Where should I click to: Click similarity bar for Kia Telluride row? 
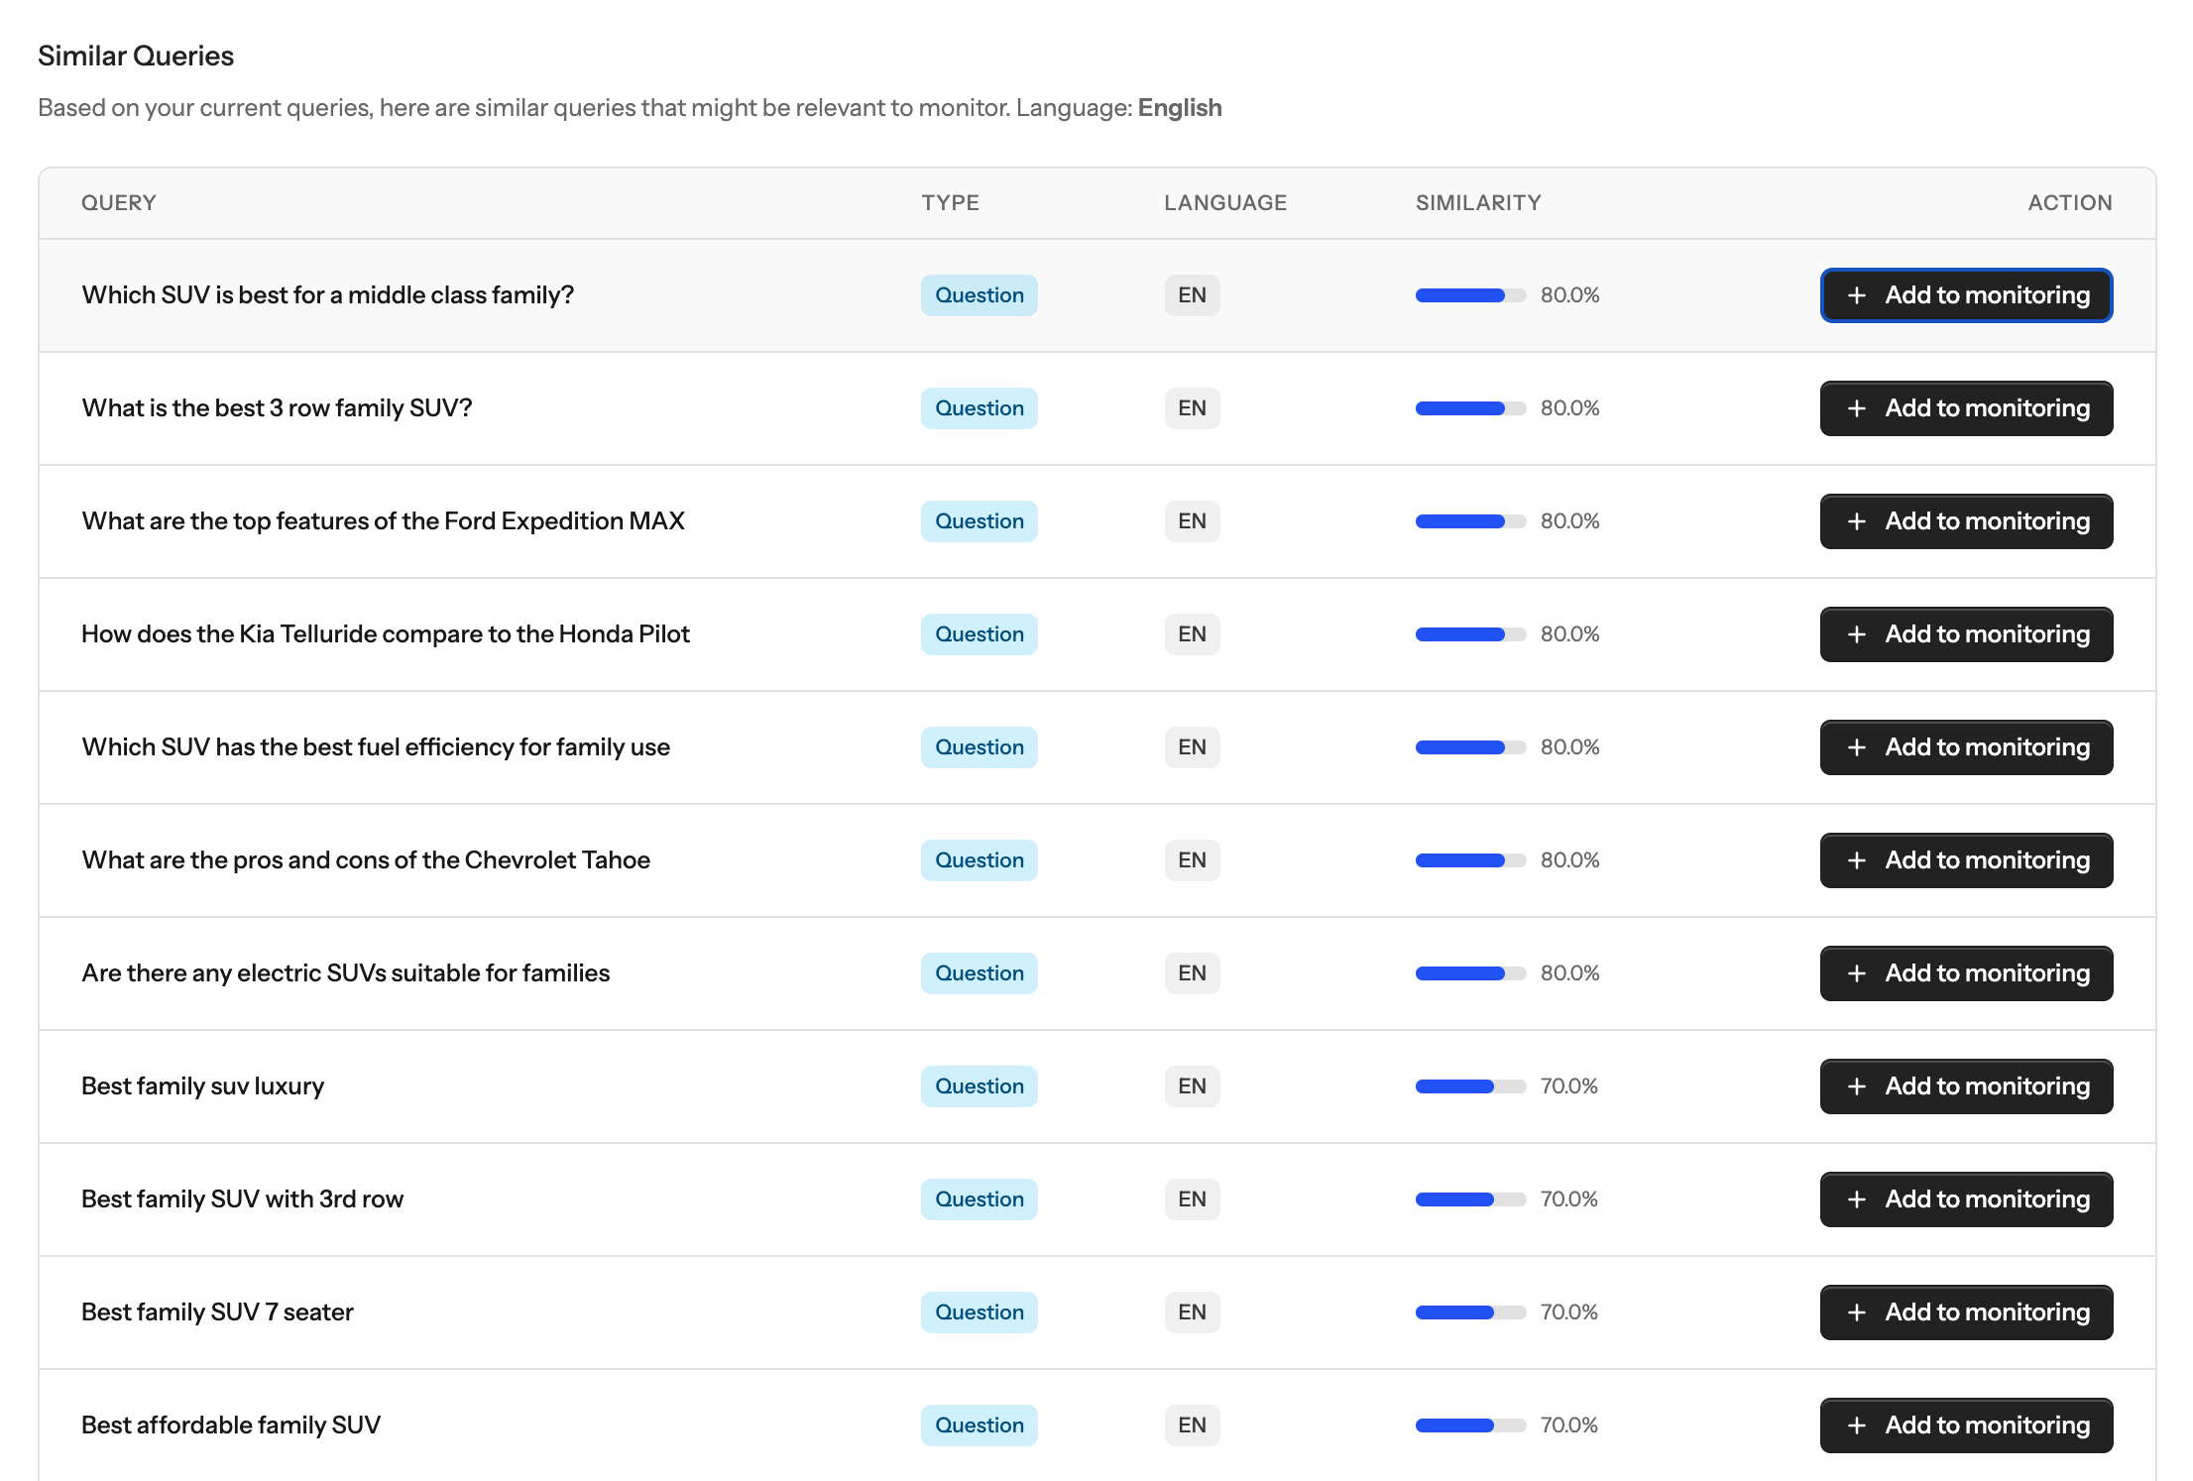1470,634
